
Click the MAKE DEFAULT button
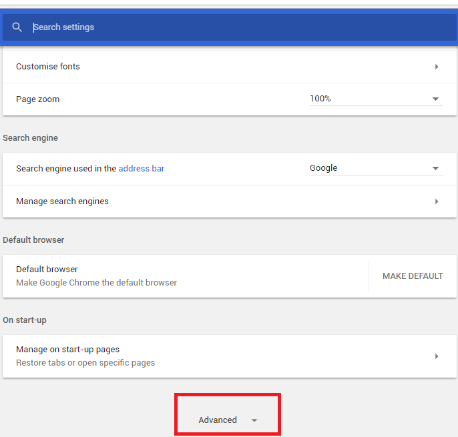pos(413,276)
